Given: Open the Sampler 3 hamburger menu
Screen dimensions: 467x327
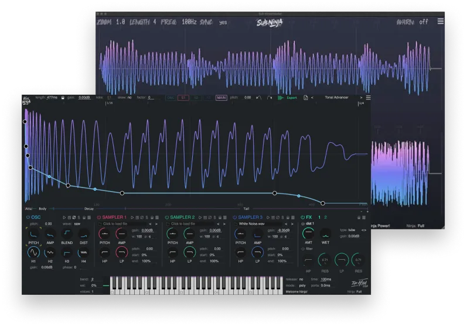Looking at the screenshot, I should click(293, 218).
